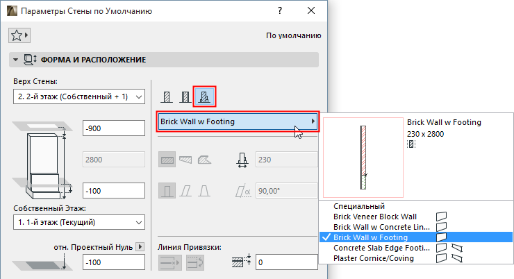The height and width of the screenshot is (279, 514).
Task: Click the top offset field showing -900
Action: (x=113, y=128)
